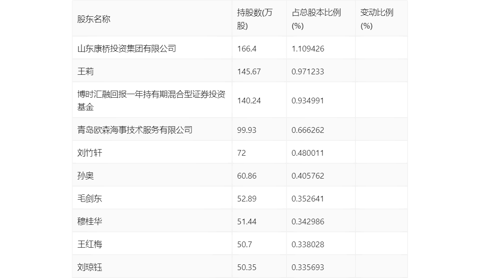This screenshot has width=480, height=278.
Task: Click the 股东名称 column header
Action: click(x=94, y=19)
